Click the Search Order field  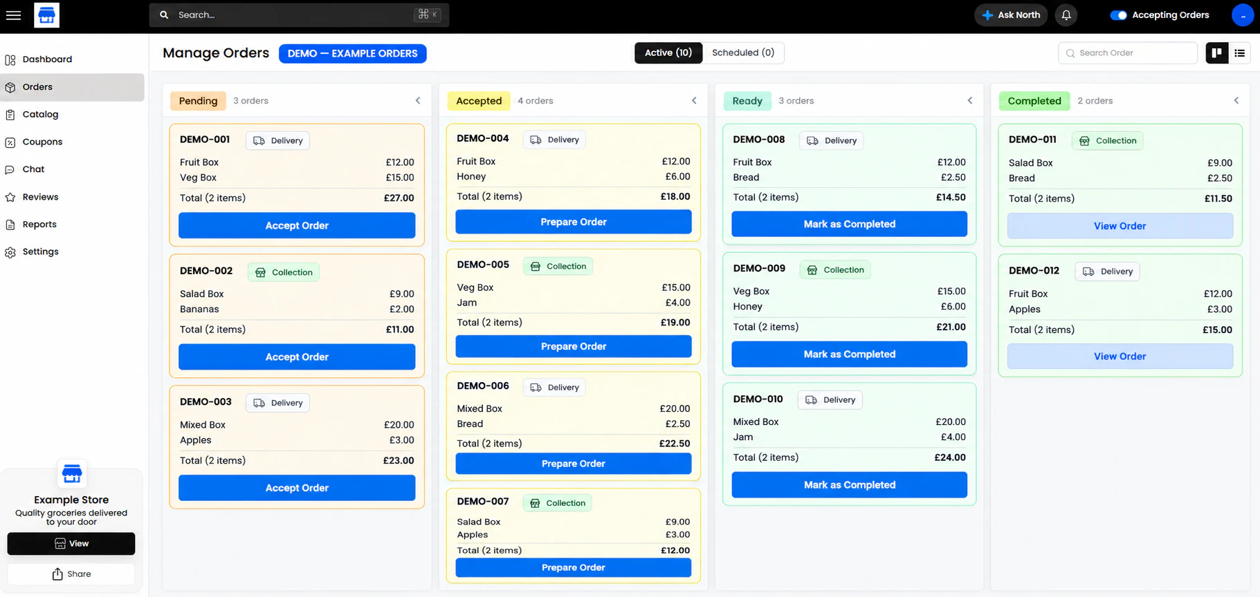(x=1128, y=53)
